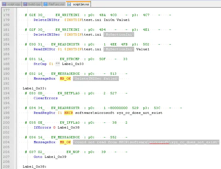
Task: Click Label_0x38 after IfErrors 0
Action: tap(69, 127)
